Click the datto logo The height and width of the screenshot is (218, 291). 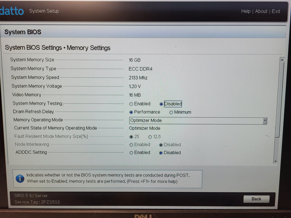[12, 11]
